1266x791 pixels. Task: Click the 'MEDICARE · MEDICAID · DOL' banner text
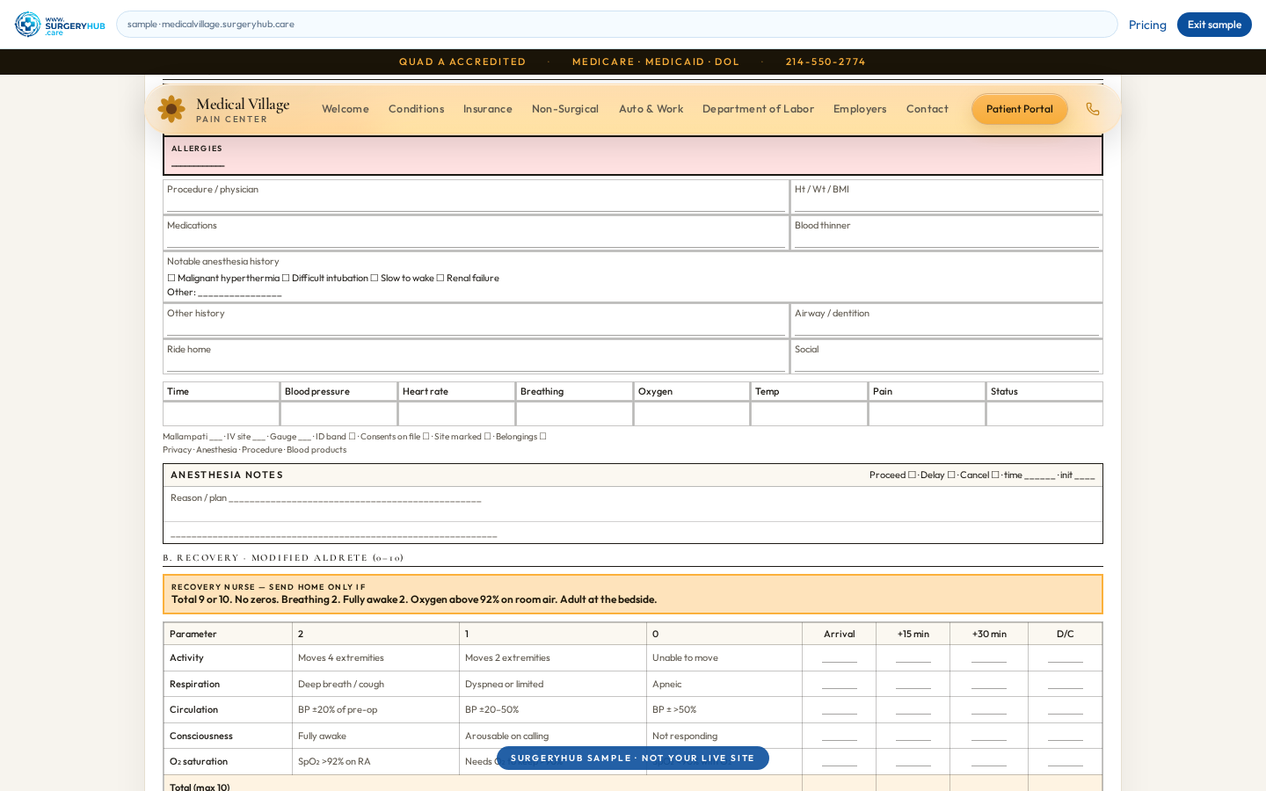(x=656, y=62)
